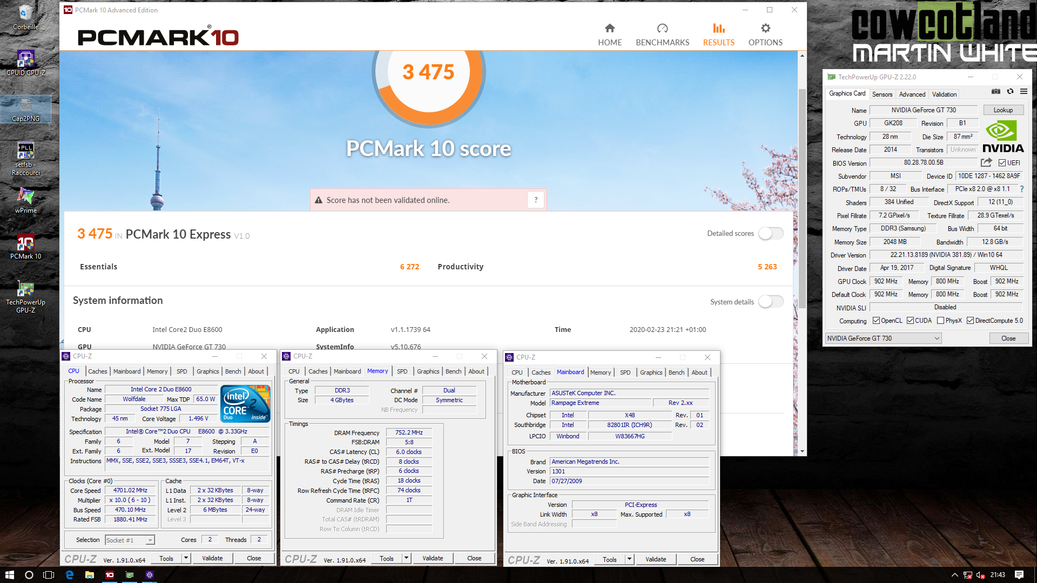Click the network tray icon
Viewport: 1037px width, 583px height.
pyautogui.click(x=967, y=575)
